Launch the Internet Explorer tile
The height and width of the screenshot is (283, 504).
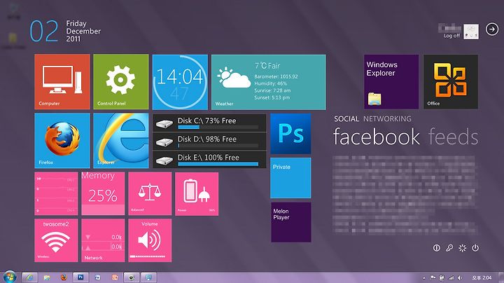click(121, 141)
